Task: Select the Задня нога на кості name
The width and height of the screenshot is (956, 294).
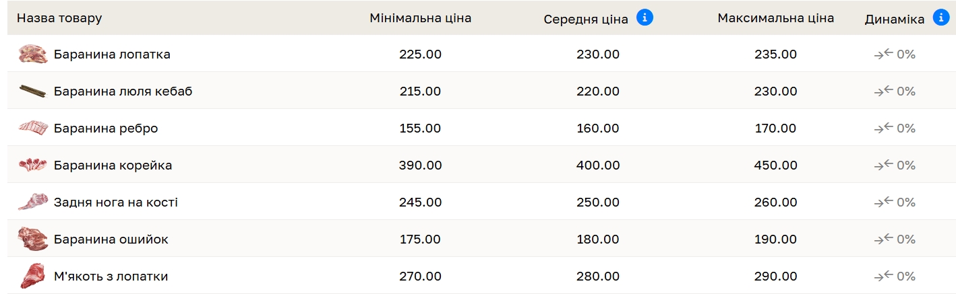Action: pos(116,203)
